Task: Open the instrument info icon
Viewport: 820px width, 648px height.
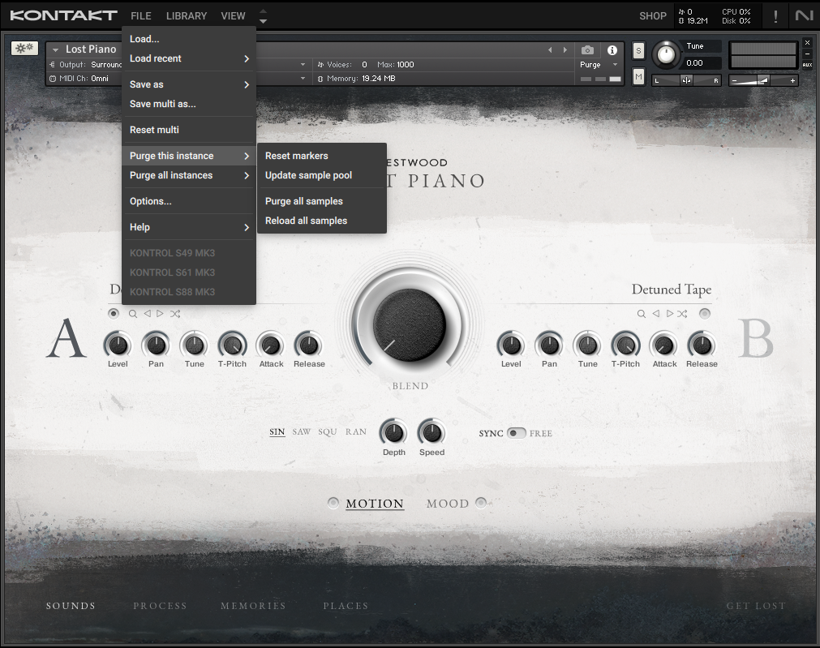Action: [x=612, y=50]
